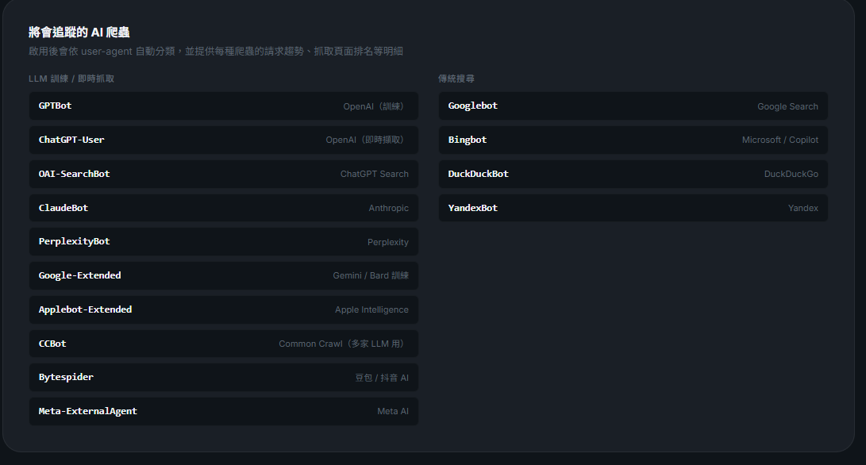Click the 'Perplexity' vendor label
The width and height of the screenshot is (866, 465).
click(387, 243)
